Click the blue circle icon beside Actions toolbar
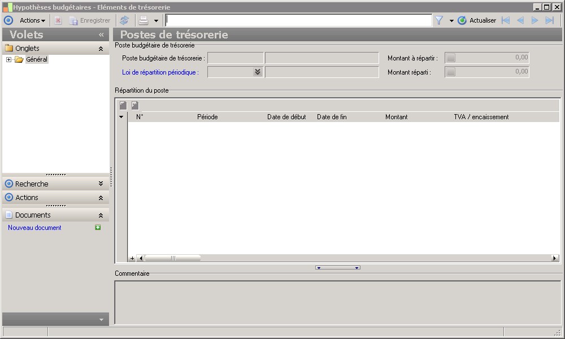565x339 pixels. 8,20
